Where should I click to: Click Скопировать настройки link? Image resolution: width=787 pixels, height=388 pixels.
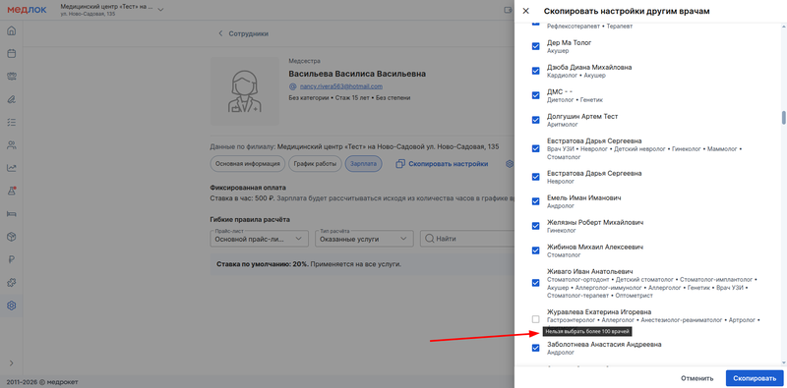click(448, 164)
